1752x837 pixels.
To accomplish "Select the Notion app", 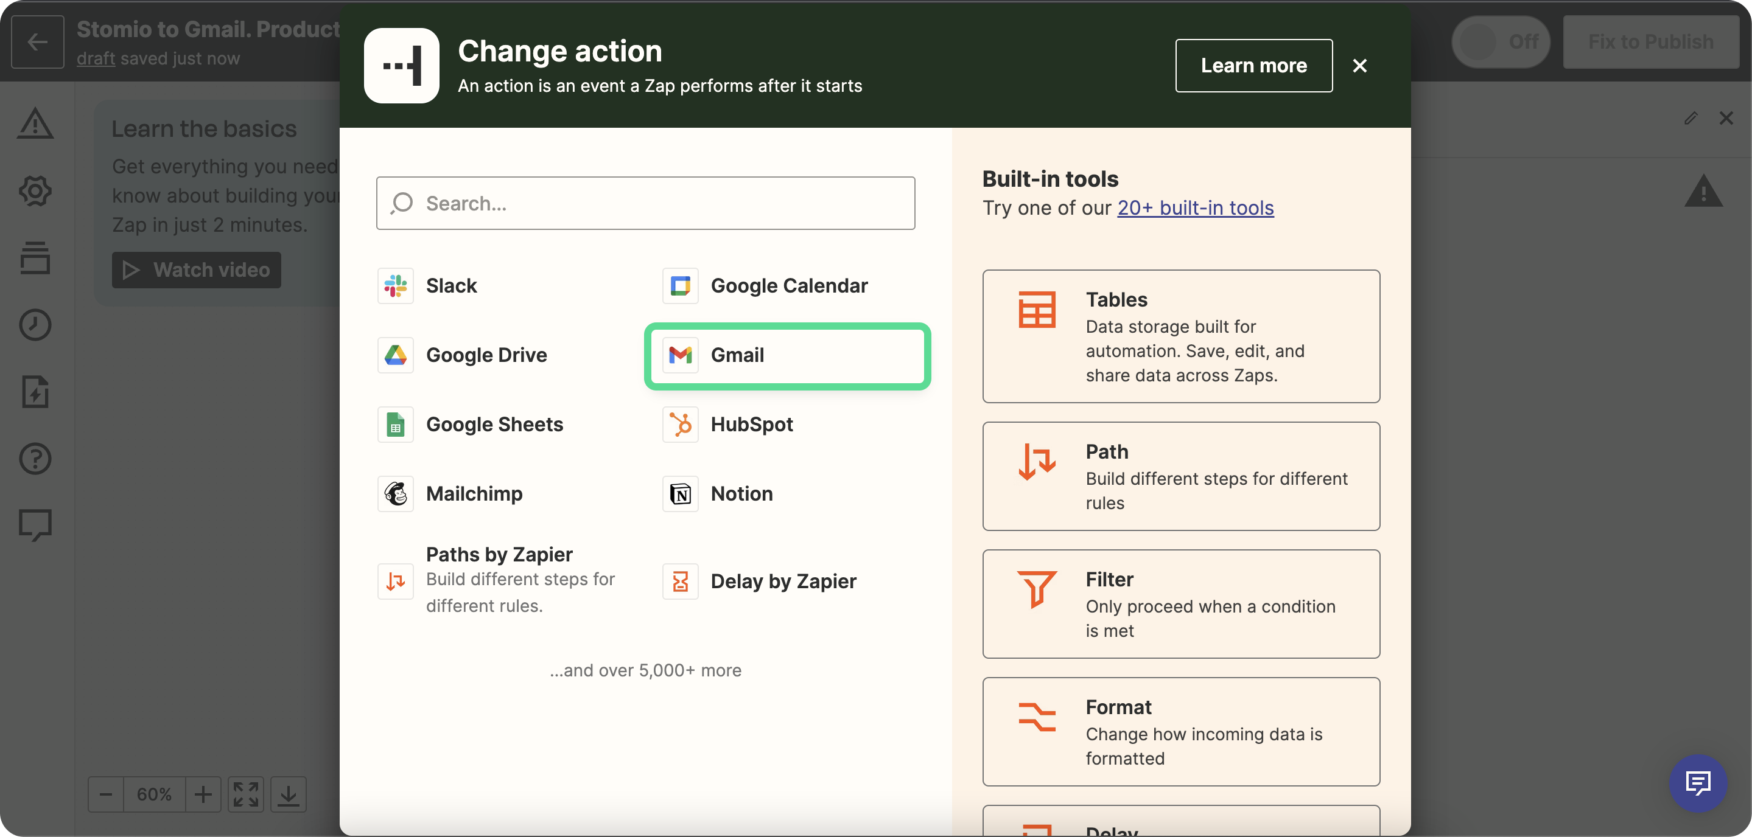I will [x=741, y=493].
